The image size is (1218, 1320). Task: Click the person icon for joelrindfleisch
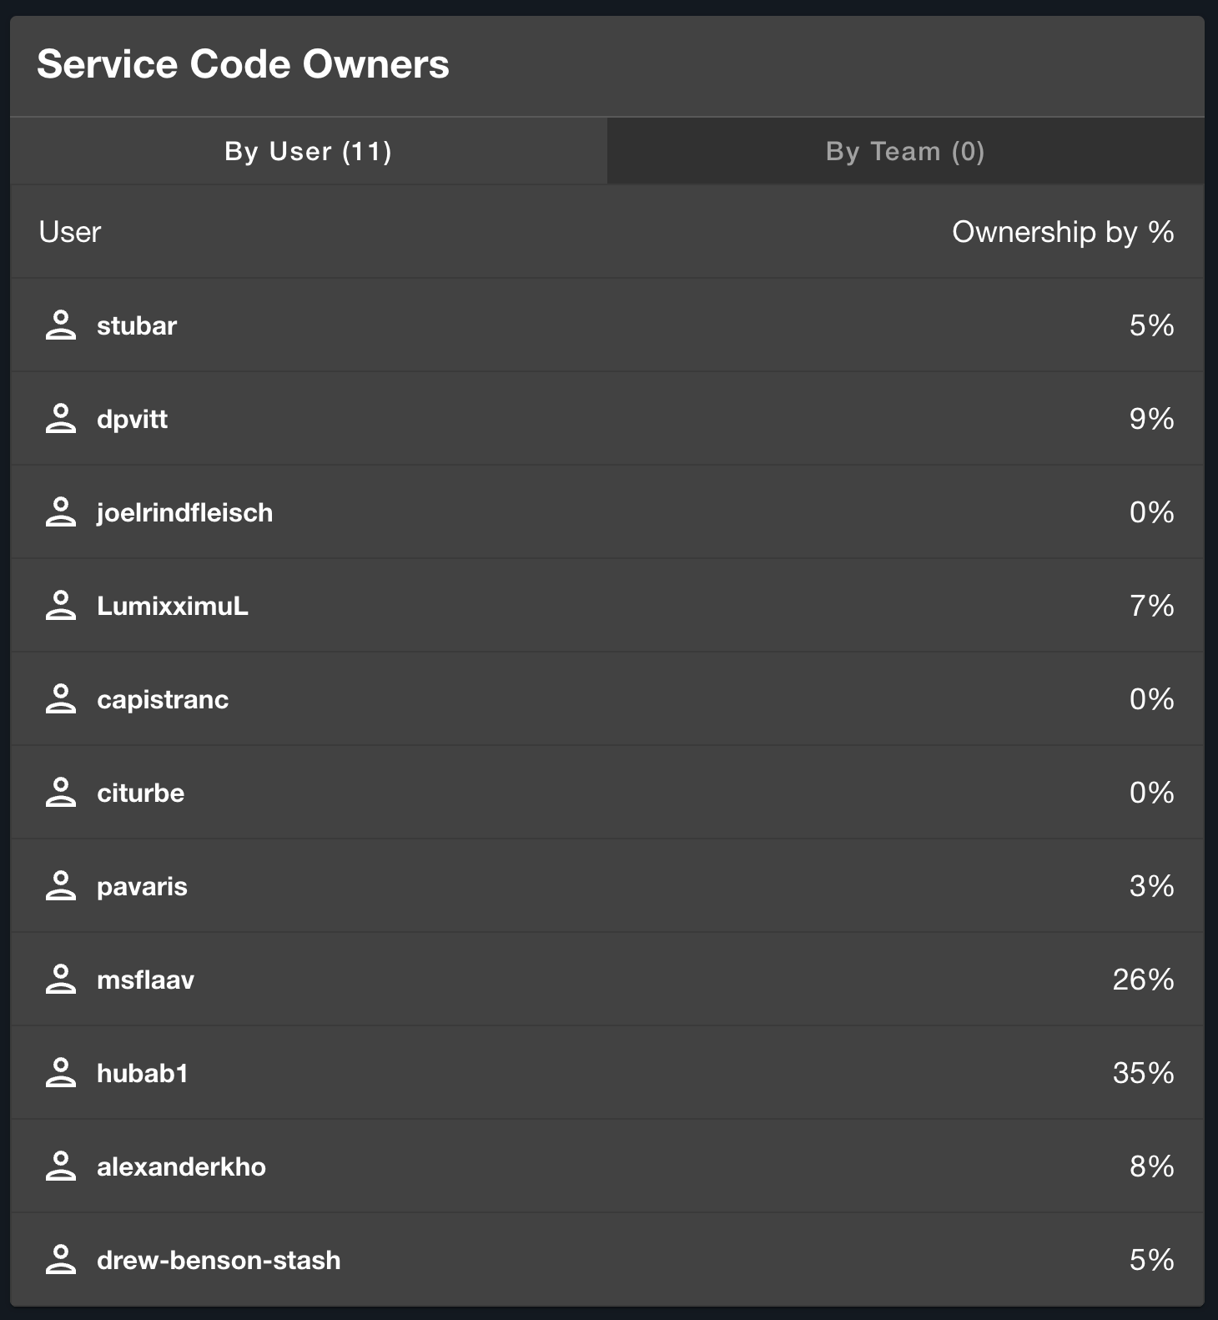(x=60, y=512)
